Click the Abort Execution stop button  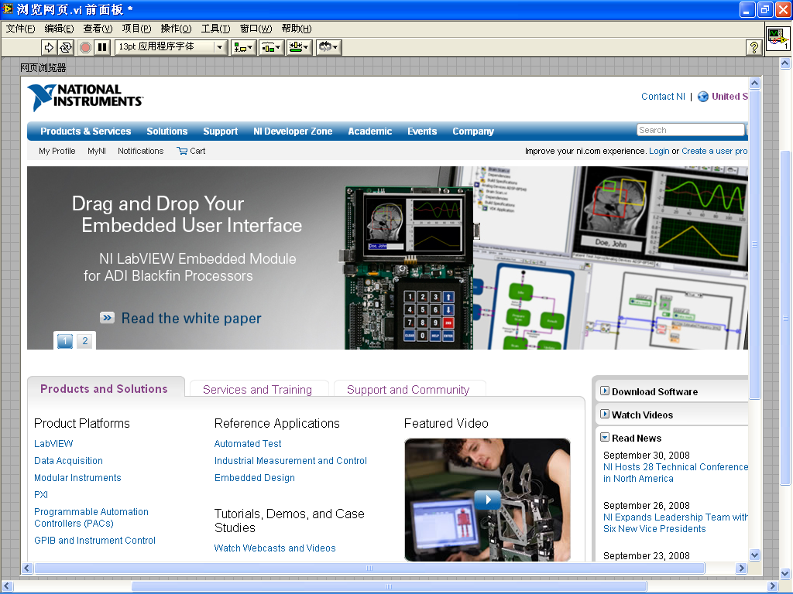coord(85,47)
